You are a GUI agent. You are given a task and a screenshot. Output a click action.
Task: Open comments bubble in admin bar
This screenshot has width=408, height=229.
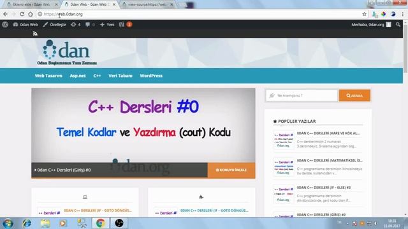(x=90, y=24)
